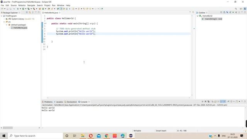Open the Opera browser from taskbar
This screenshot has height=139, width=247.
pyautogui.click(x=91, y=136)
